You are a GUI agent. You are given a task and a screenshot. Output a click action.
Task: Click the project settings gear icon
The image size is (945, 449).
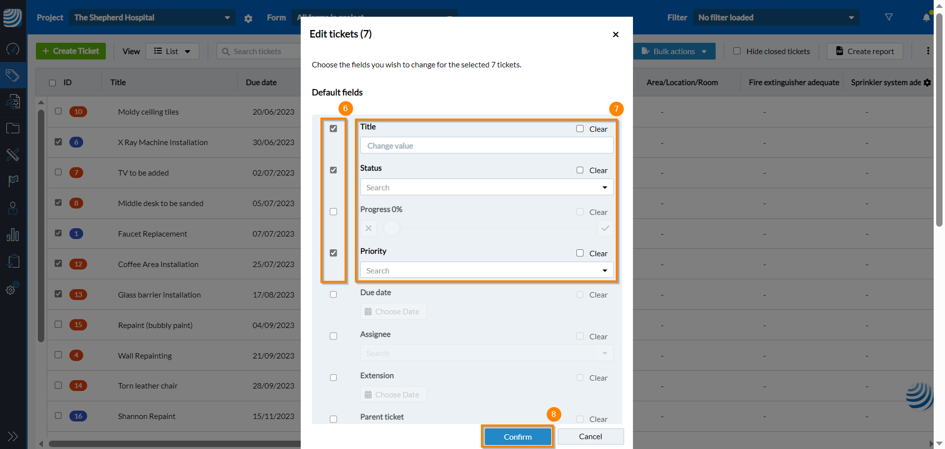pyautogui.click(x=248, y=18)
